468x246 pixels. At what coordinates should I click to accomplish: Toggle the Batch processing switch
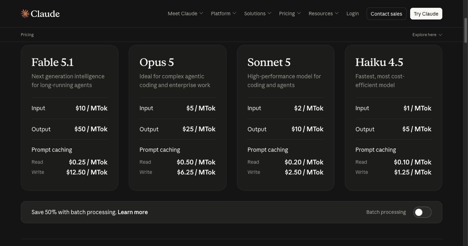coord(422,212)
